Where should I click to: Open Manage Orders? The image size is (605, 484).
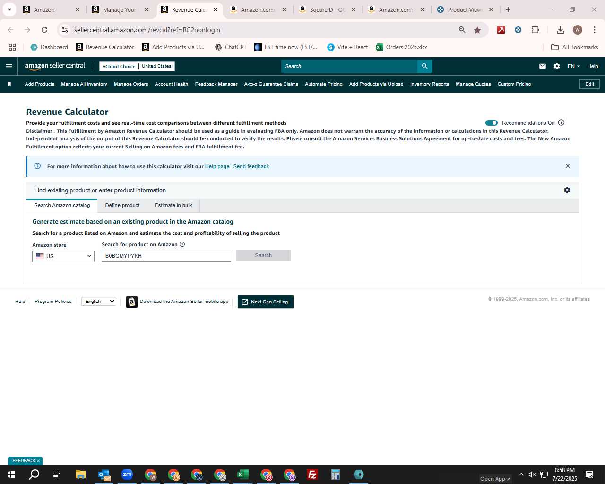[x=131, y=84]
